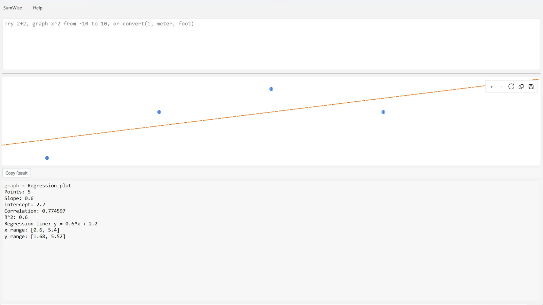Viewport: 543px width, 305px height.
Task: Click the blue point left of the topmost point
Action: point(159,112)
